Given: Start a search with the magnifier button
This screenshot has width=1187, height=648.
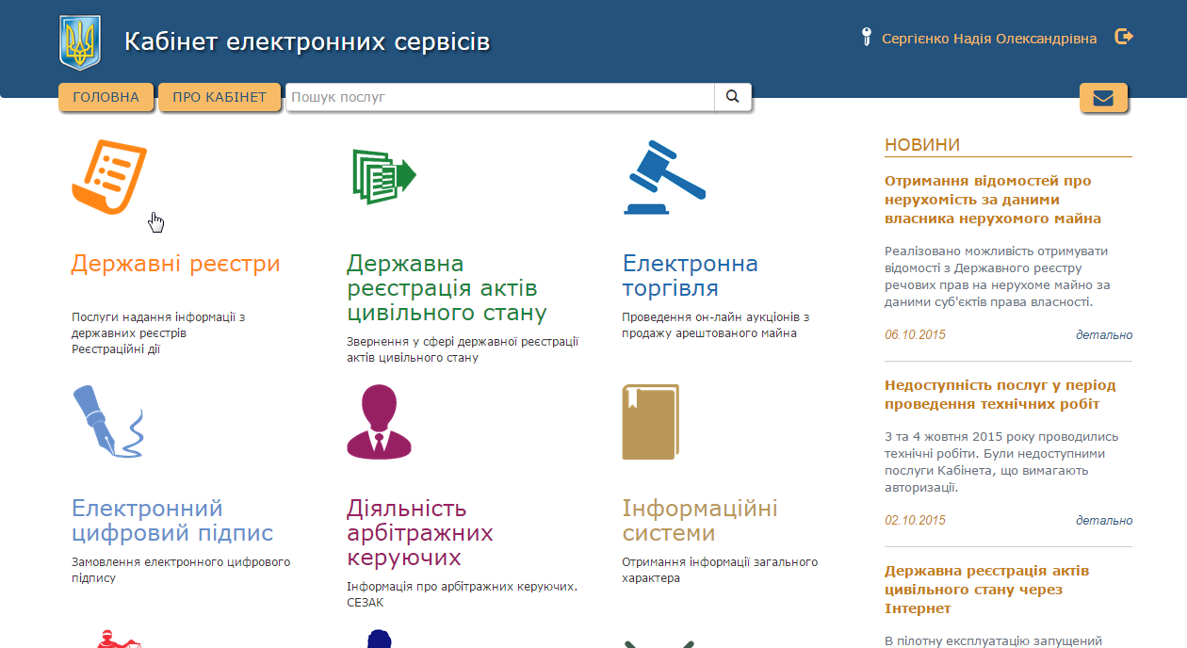Looking at the screenshot, I should (x=733, y=97).
